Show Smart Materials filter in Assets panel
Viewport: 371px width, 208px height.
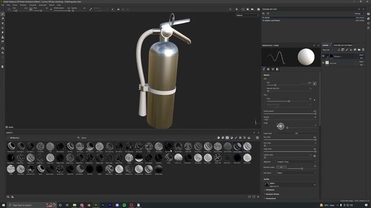pos(223,138)
